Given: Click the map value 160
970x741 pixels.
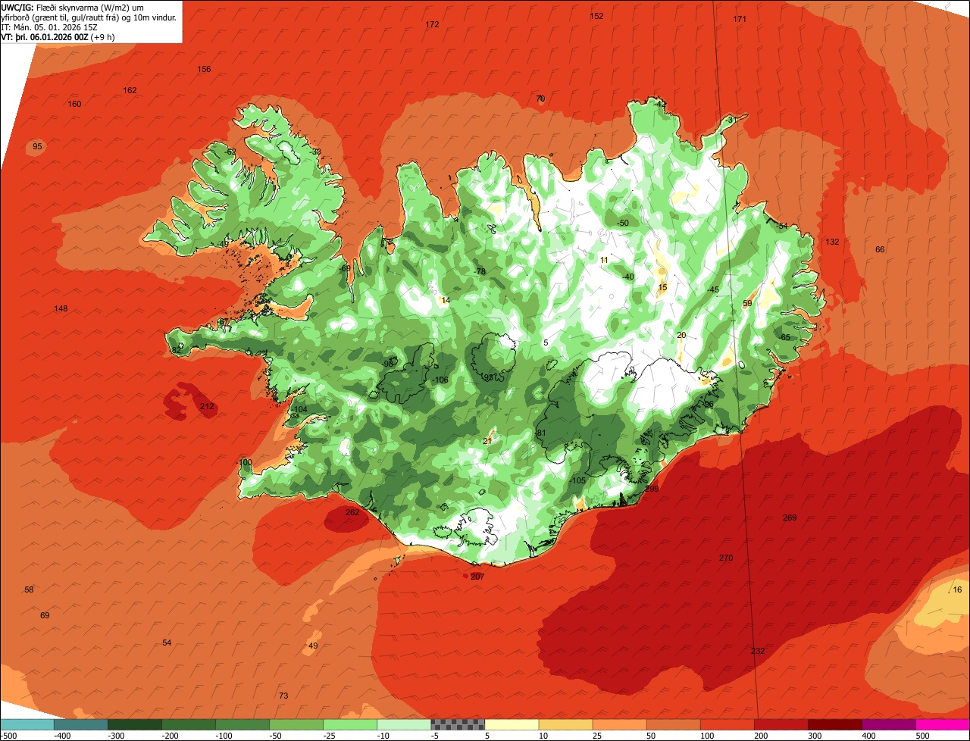Looking at the screenshot, I should click(74, 105).
